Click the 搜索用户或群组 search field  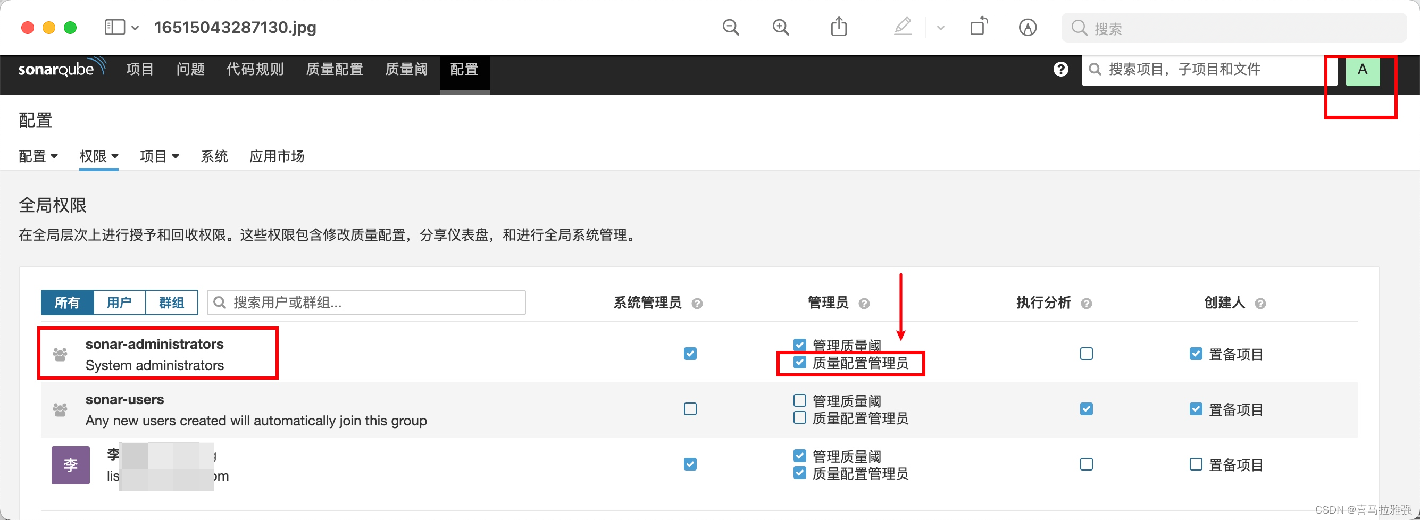[x=366, y=303]
